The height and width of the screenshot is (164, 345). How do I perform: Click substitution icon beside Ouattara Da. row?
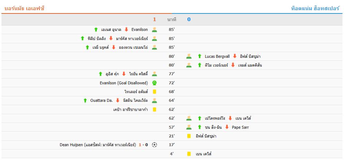tap(154, 101)
